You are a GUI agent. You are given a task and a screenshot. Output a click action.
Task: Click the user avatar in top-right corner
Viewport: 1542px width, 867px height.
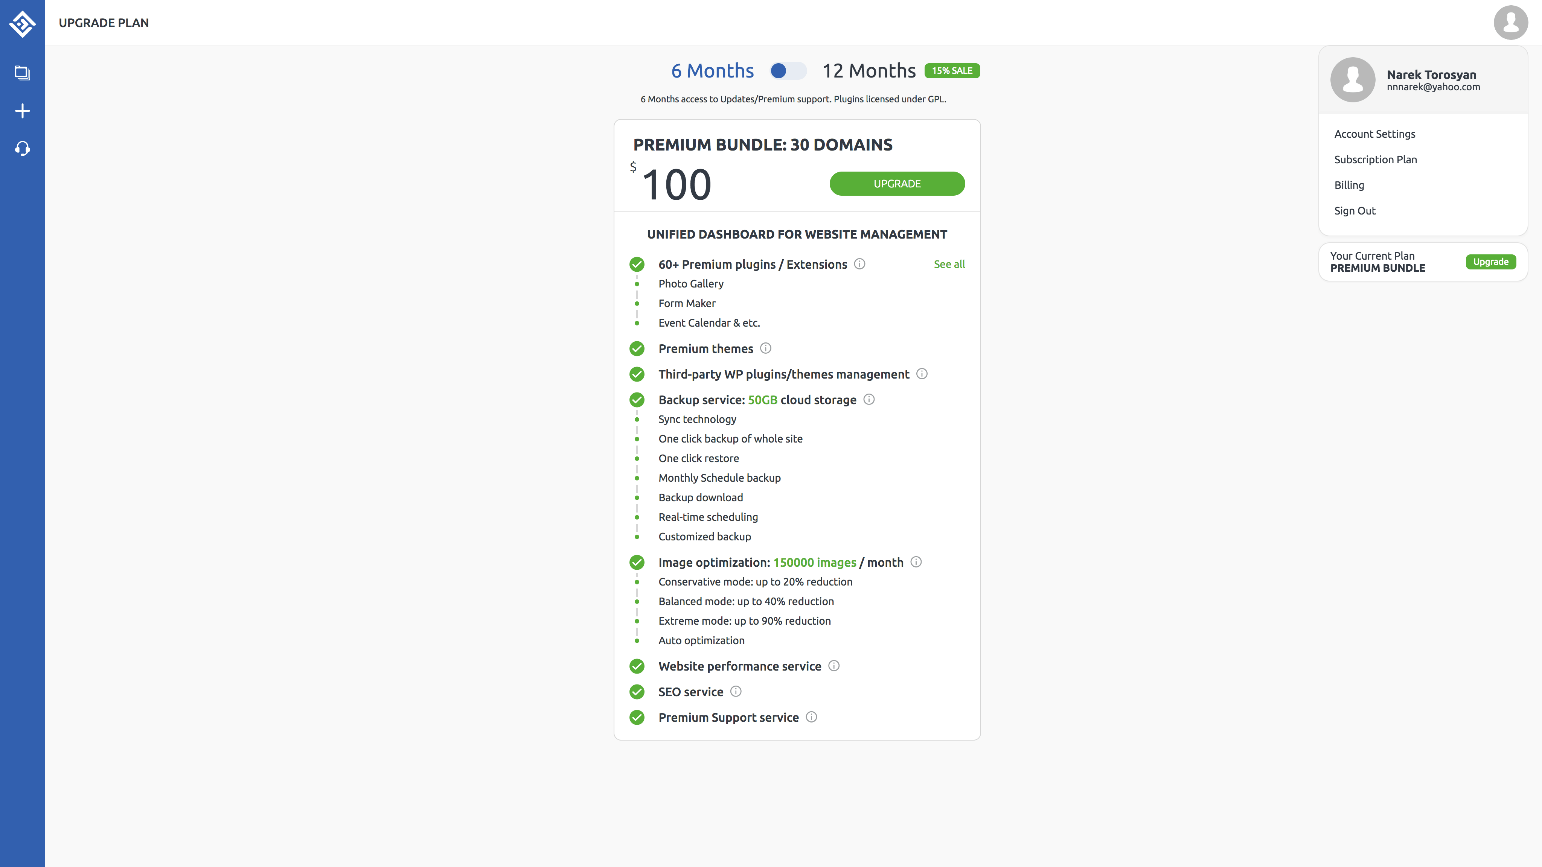click(x=1510, y=23)
